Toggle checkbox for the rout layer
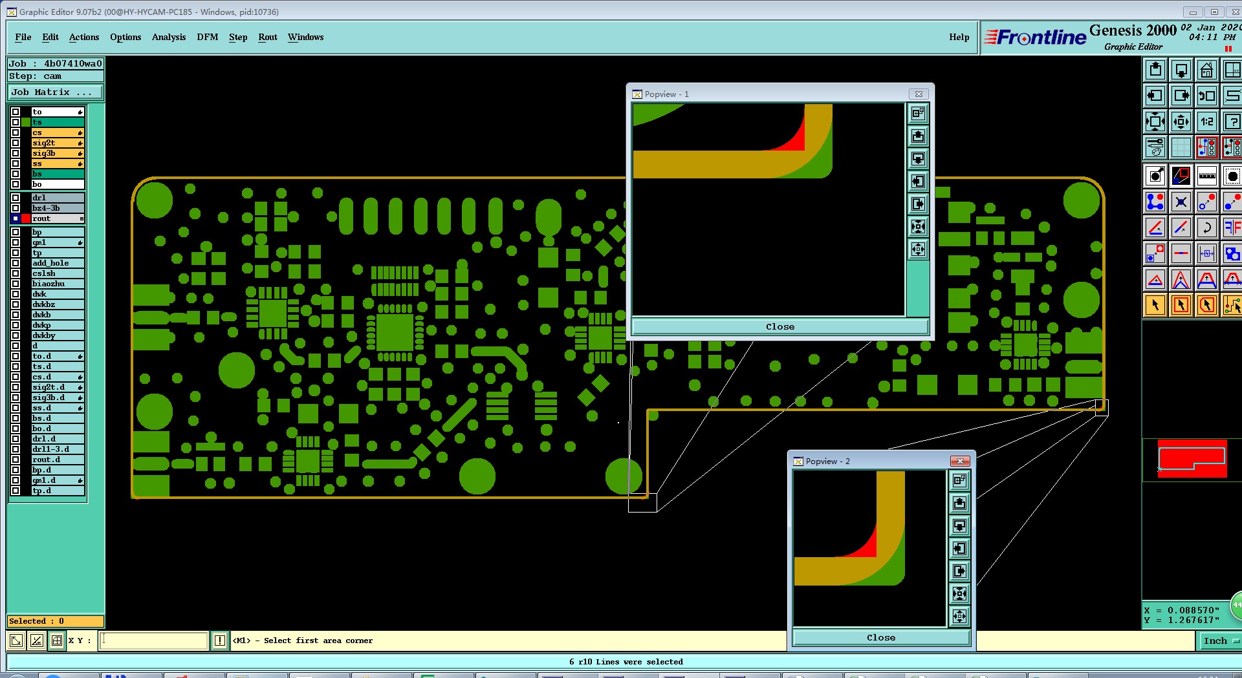Viewport: 1242px width, 678px height. pos(16,218)
